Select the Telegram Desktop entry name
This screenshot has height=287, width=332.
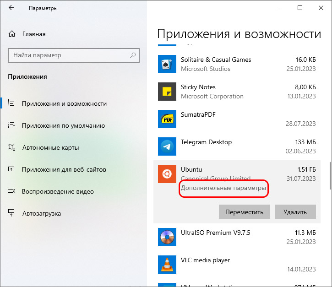pyautogui.click(x=206, y=142)
